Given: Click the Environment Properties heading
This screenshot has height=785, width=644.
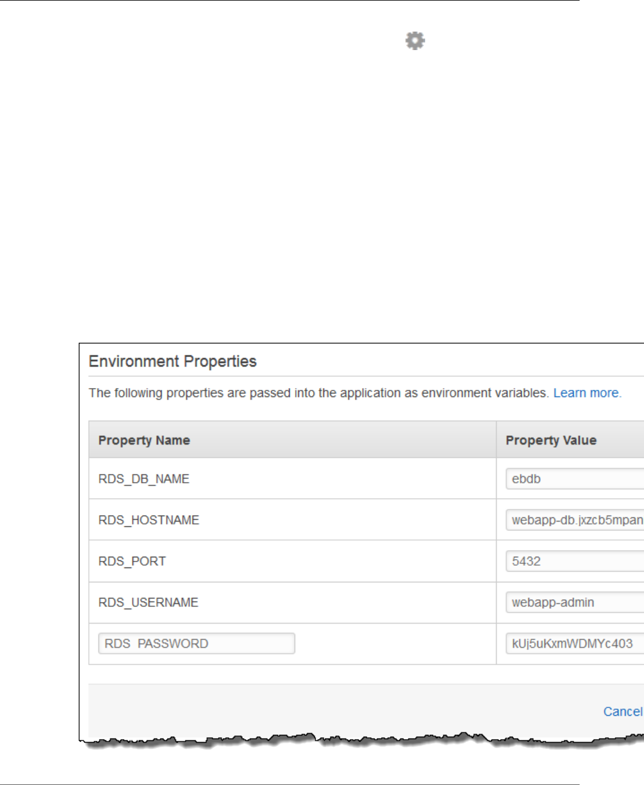Looking at the screenshot, I should point(172,361).
